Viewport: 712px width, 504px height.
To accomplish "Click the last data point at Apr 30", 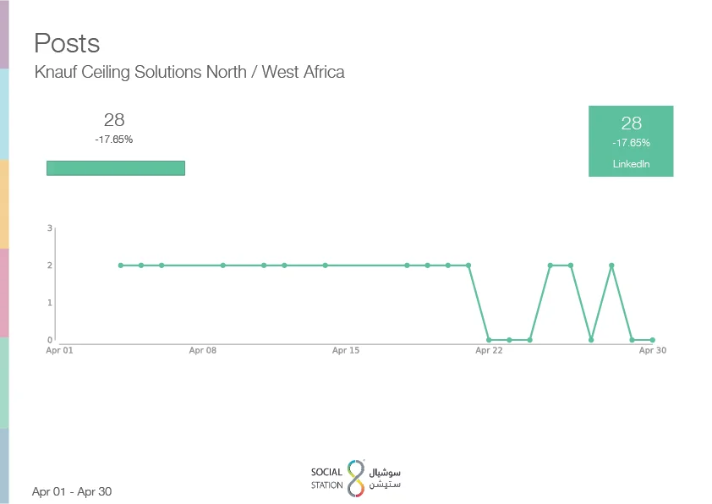I will pos(652,340).
